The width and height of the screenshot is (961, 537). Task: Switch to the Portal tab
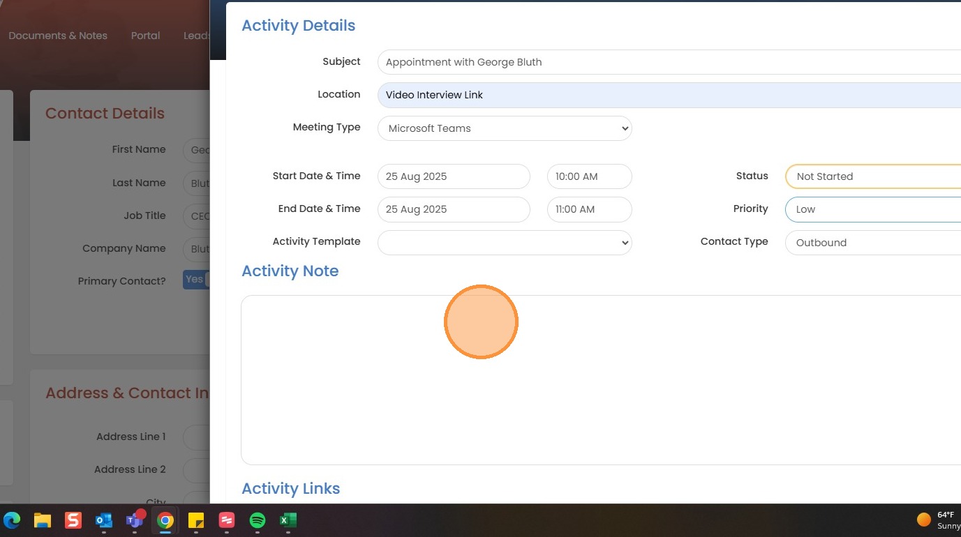point(145,36)
